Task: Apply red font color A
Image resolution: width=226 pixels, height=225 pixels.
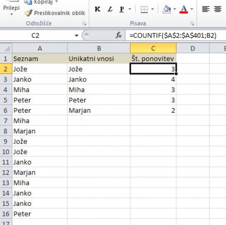Action: click(184, 10)
